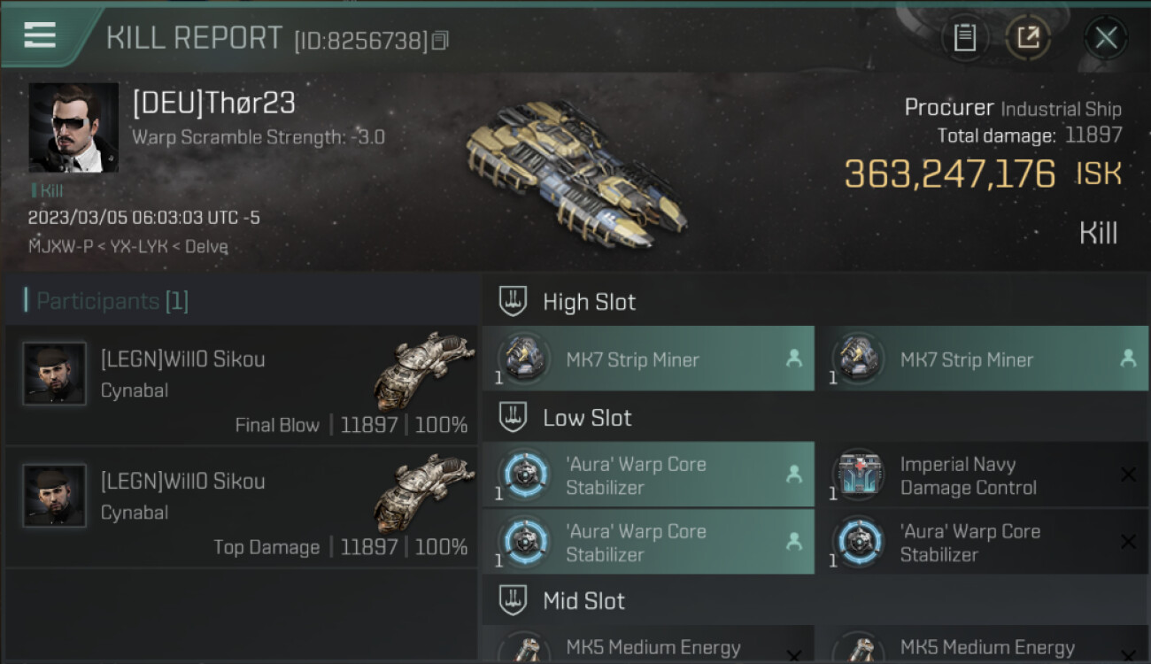The height and width of the screenshot is (664, 1151).
Task: Click the High Slot shield icon
Action: click(x=513, y=301)
